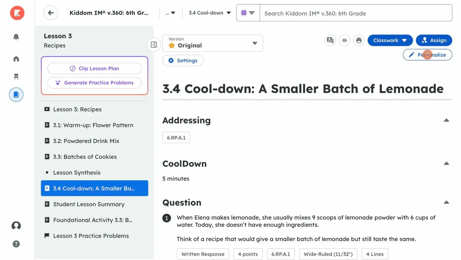Click the Kiddom IM v.360 6th Grade breadcrumb

pos(109,13)
